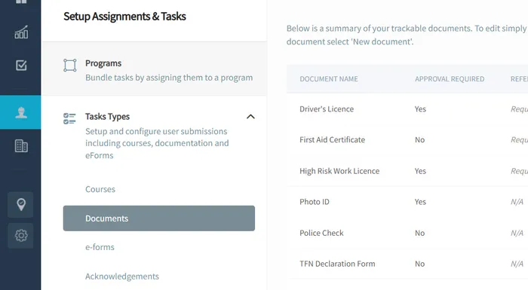528x290 pixels.
Task: Select the Documents menu item
Action: coord(159,218)
